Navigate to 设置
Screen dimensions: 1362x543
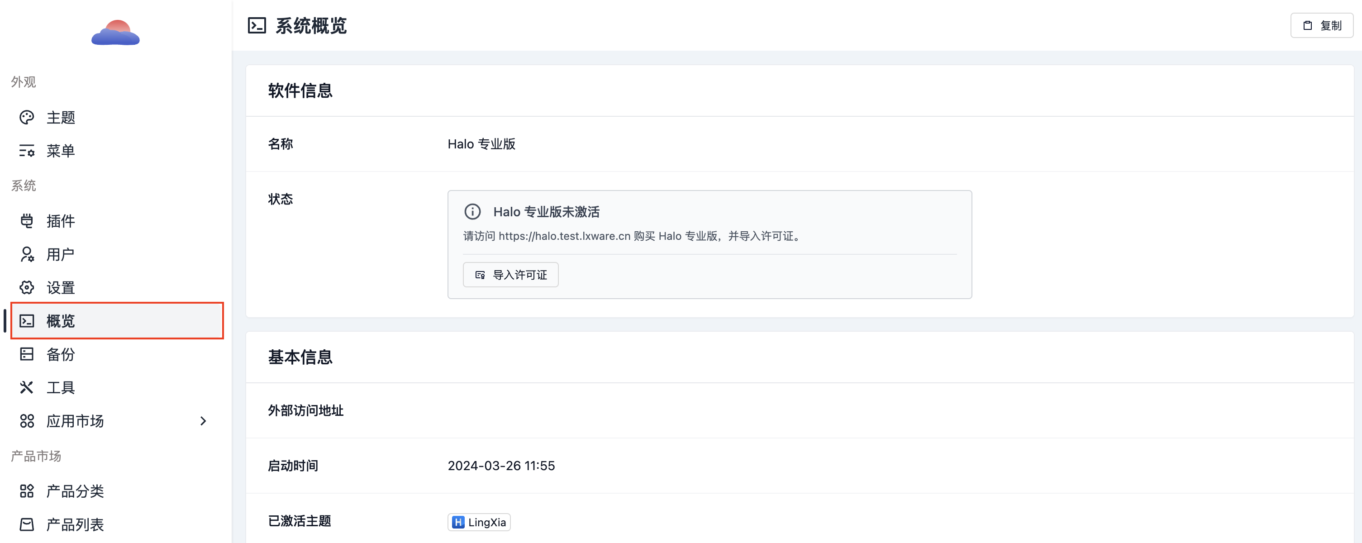pyautogui.click(x=116, y=288)
